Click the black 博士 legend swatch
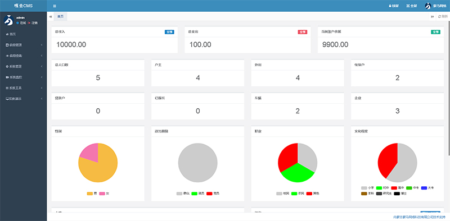The image size is (450, 221). [x=397, y=194]
